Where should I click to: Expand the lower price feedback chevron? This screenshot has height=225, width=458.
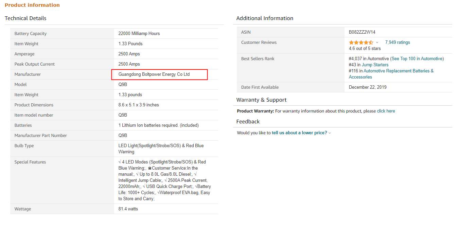[x=330, y=133]
